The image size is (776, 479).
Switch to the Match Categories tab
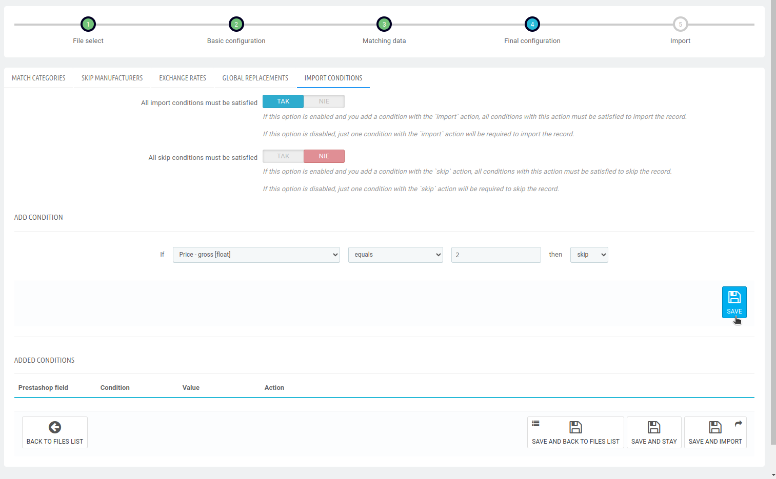(38, 78)
